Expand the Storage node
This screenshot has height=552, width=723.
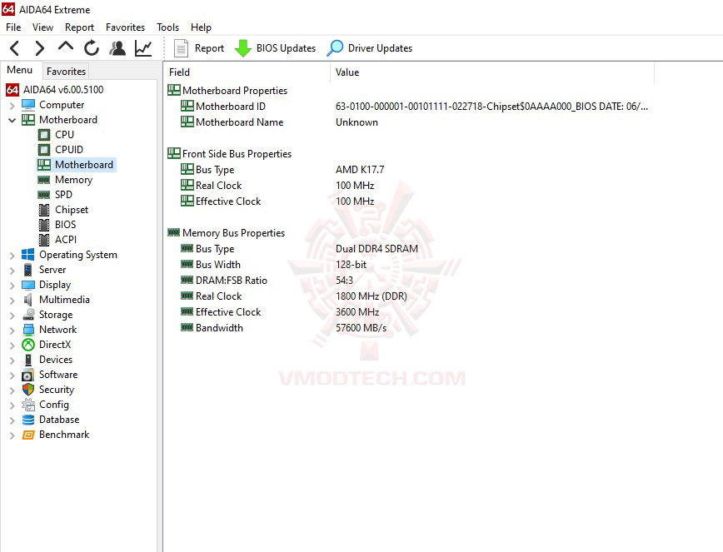coord(12,316)
